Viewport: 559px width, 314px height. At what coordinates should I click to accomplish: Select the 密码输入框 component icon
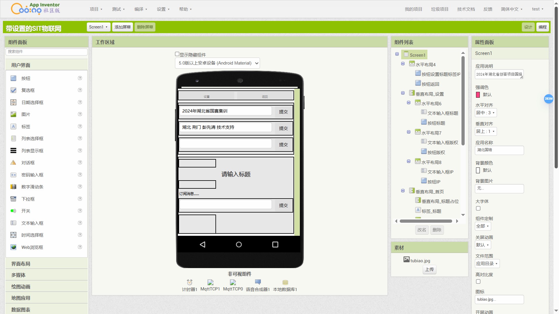(x=13, y=175)
